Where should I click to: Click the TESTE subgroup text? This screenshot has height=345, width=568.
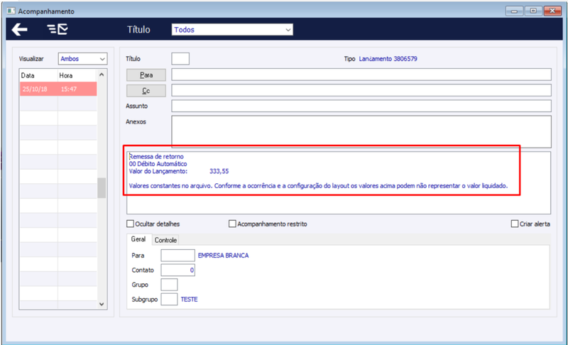189,300
